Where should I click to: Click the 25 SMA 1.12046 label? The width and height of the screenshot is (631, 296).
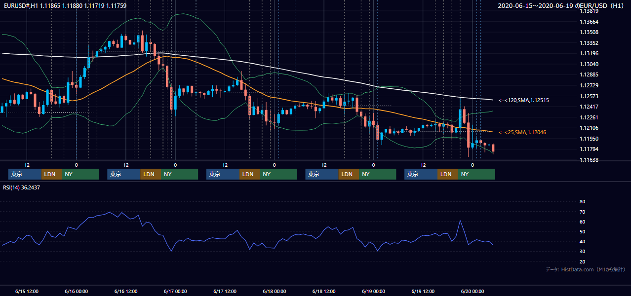(x=522, y=132)
